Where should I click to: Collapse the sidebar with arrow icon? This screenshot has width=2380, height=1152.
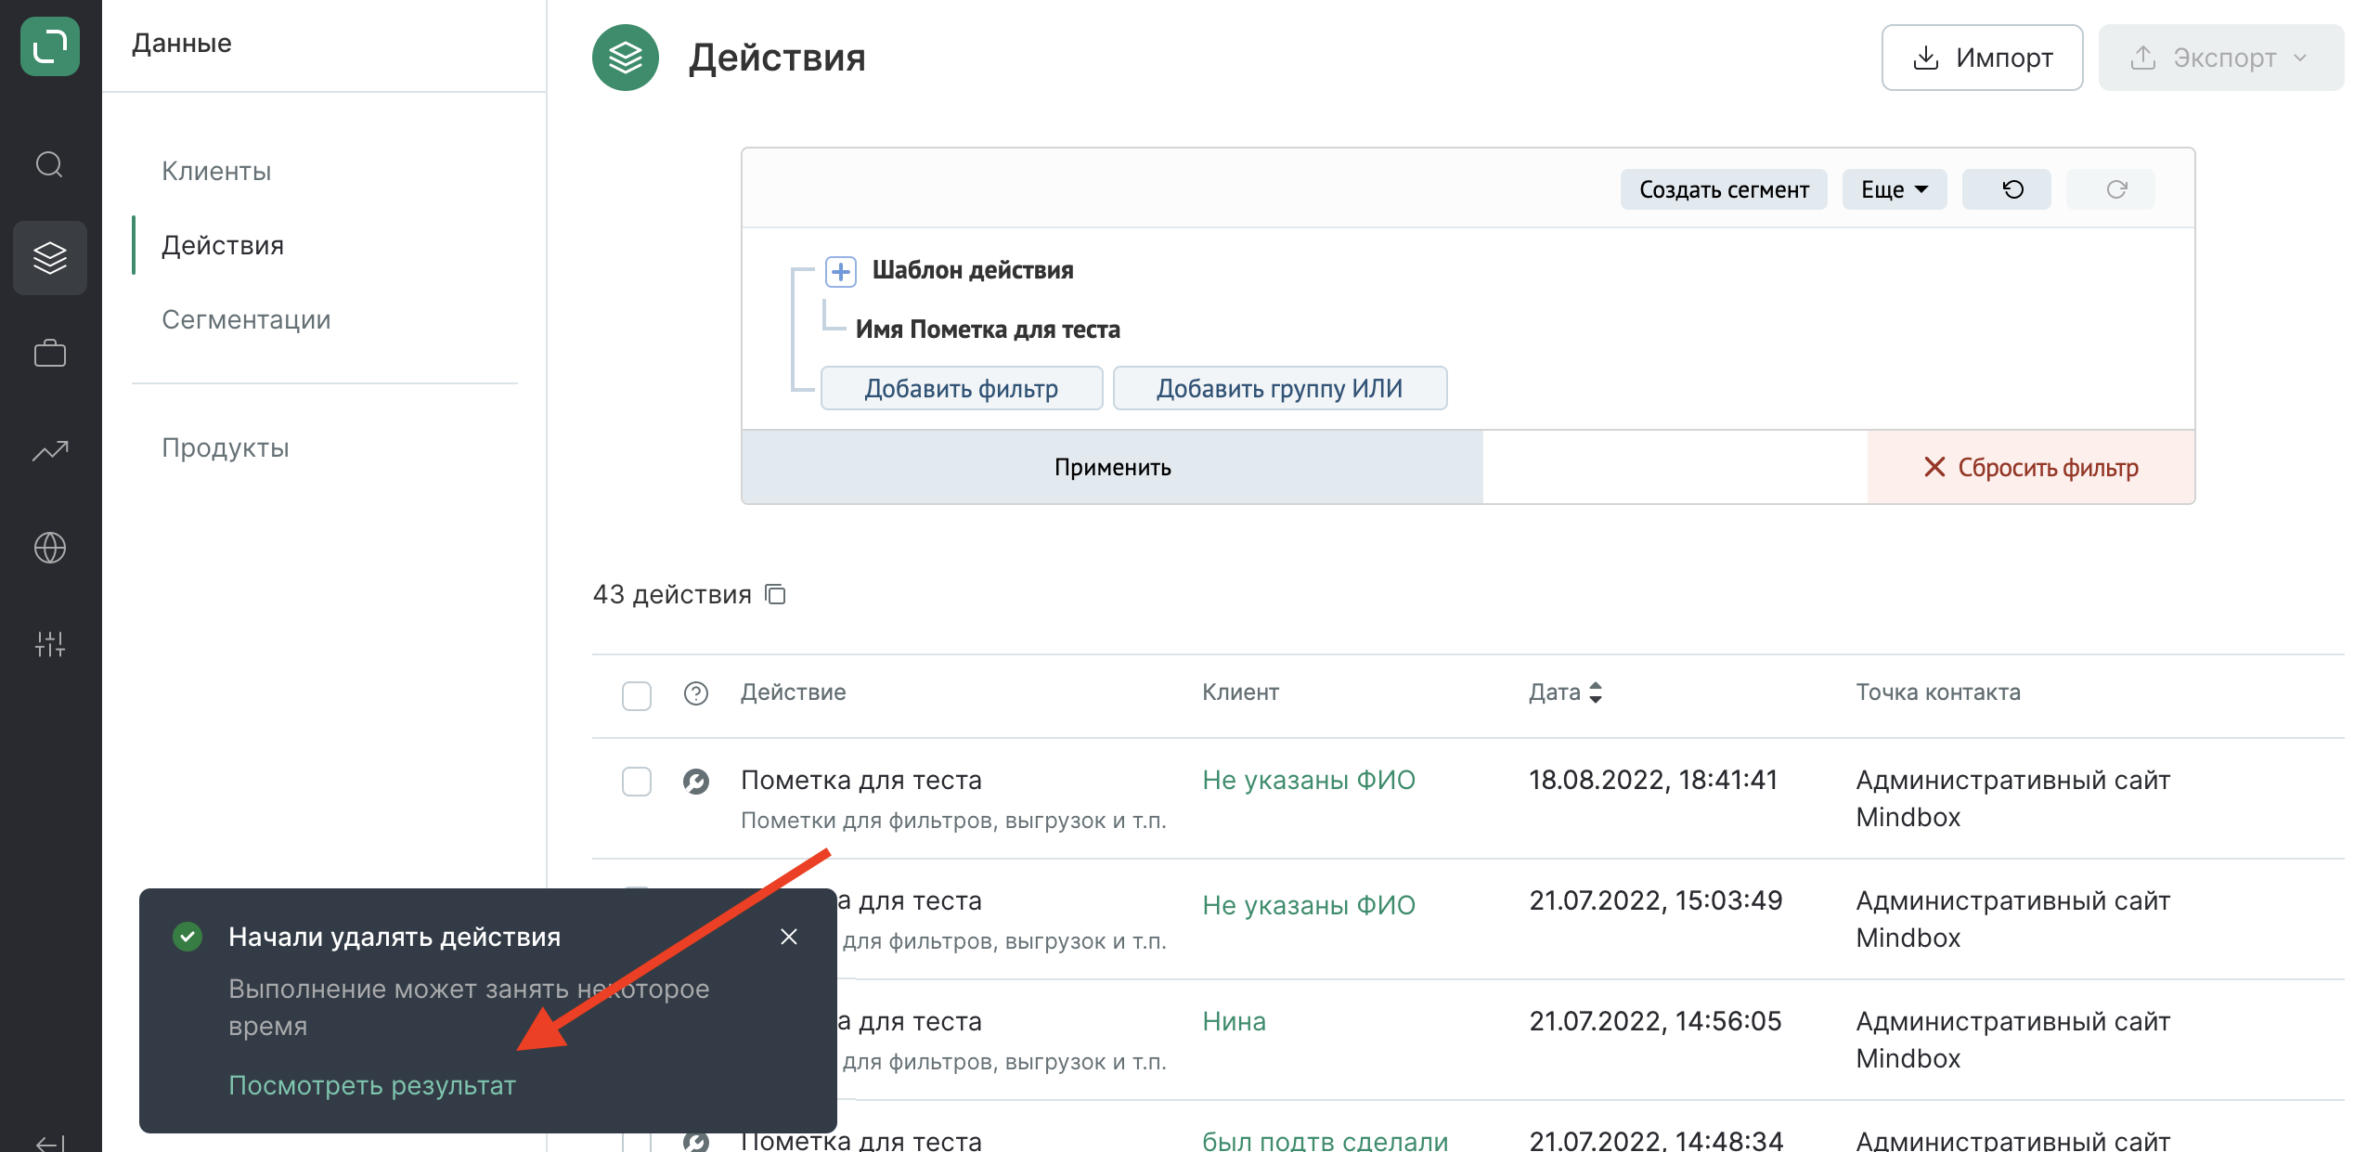click(50, 1142)
